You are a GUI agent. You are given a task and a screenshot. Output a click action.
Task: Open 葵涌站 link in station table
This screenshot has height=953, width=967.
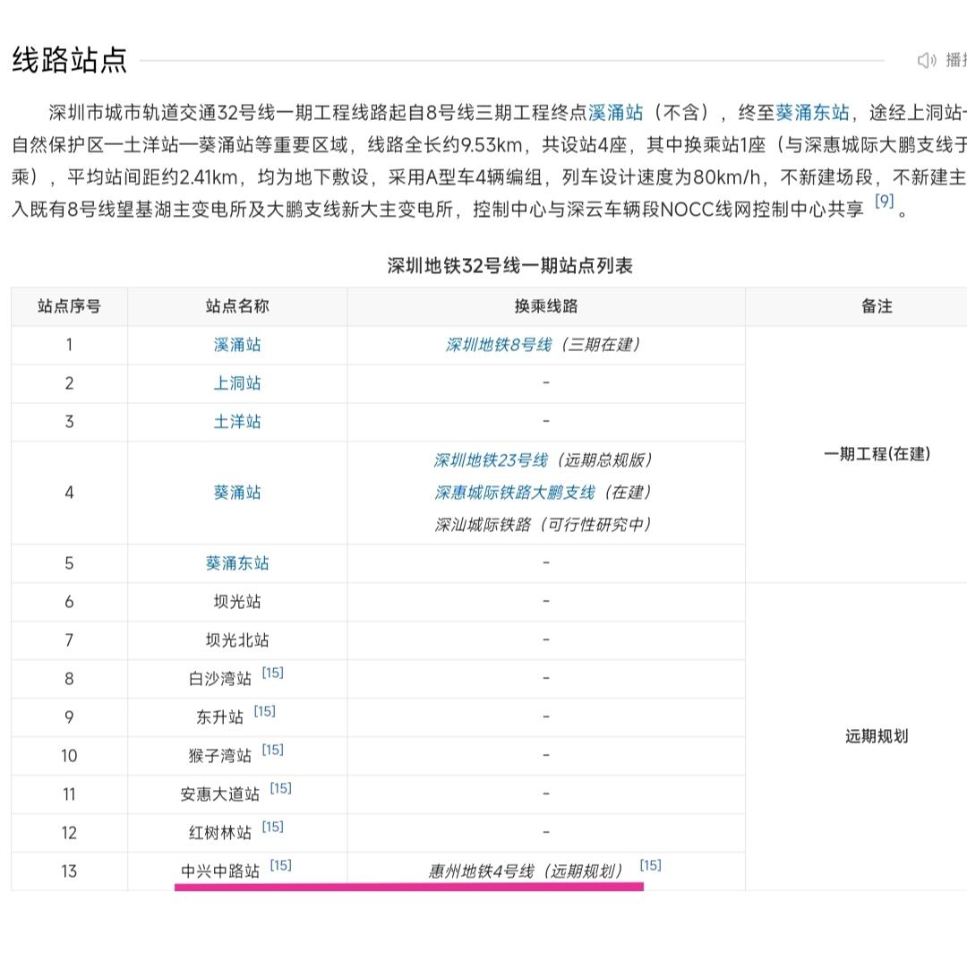[237, 493]
